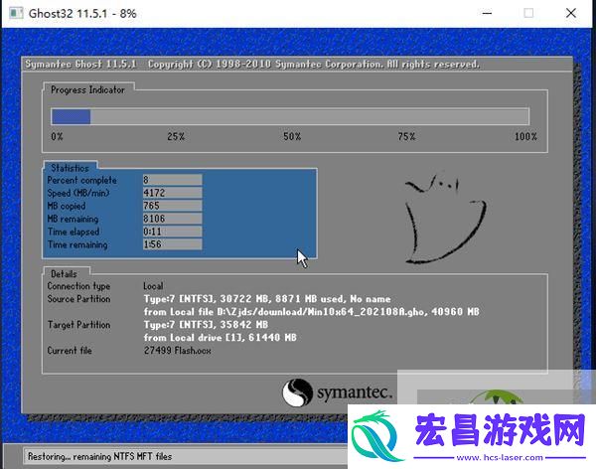Click the 'symantec.' wordmark text
Screen dimensions: 596x469
[355, 392]
